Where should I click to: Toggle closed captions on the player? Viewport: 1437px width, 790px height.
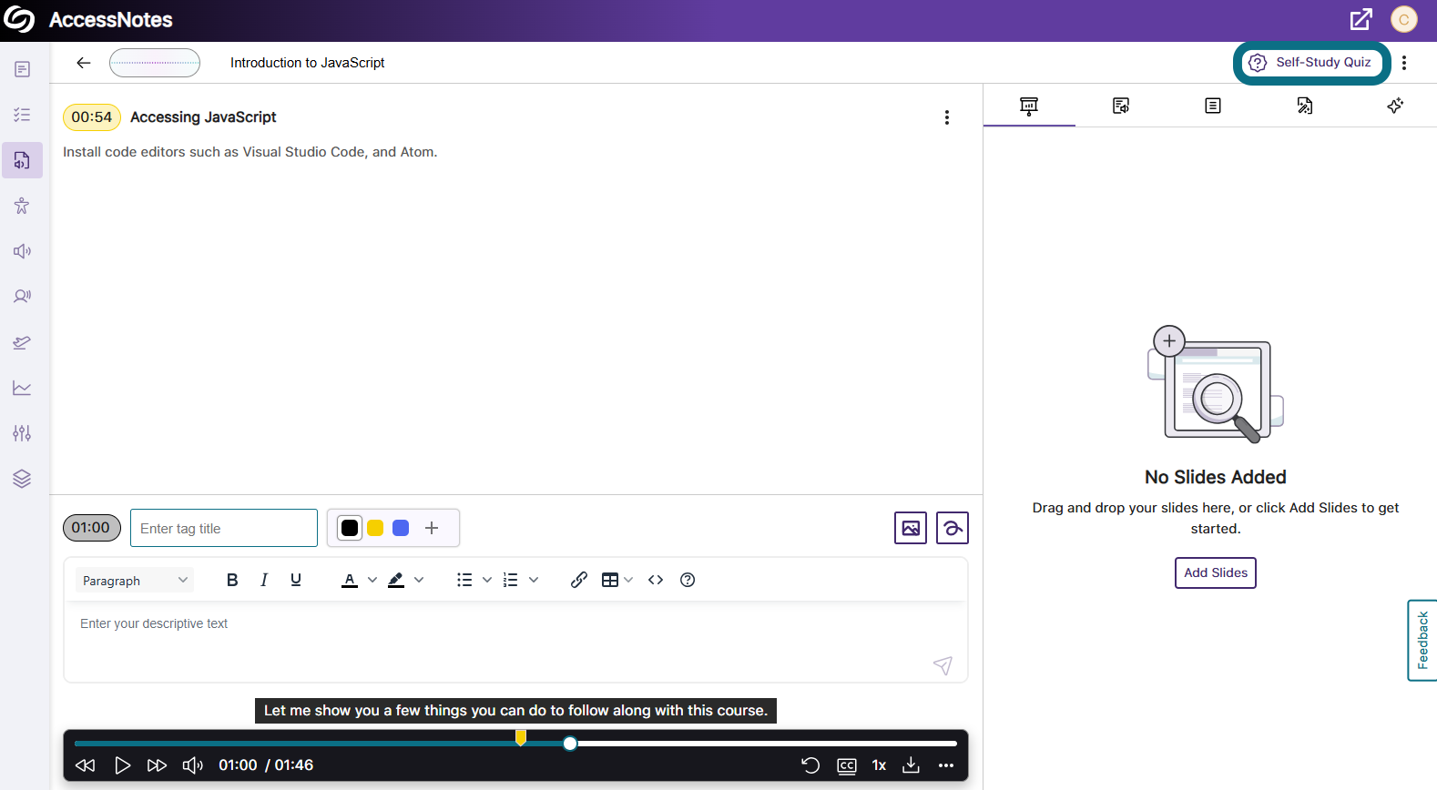[847, 765]
